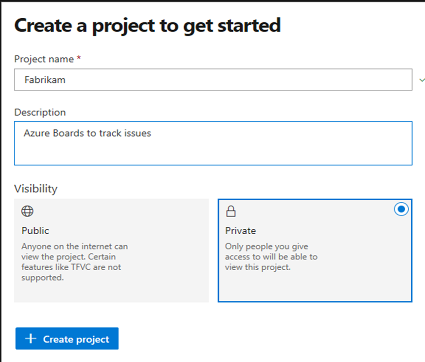Click the Project name label
Image resolution: width=425 pixels, height=362 pixels.
[x=43, y=59]
